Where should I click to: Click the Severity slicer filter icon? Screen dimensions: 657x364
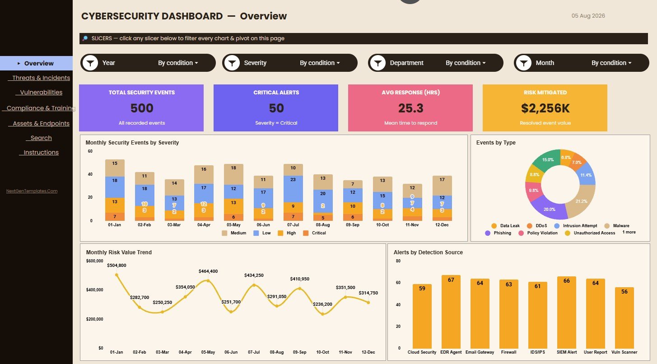(232, 63)
